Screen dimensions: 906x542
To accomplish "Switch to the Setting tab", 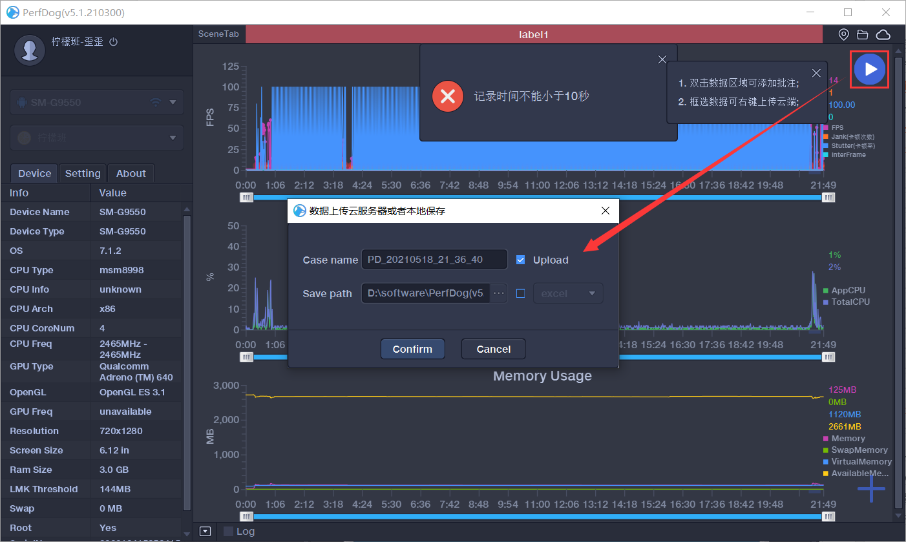I will click(x=83, y=173).
